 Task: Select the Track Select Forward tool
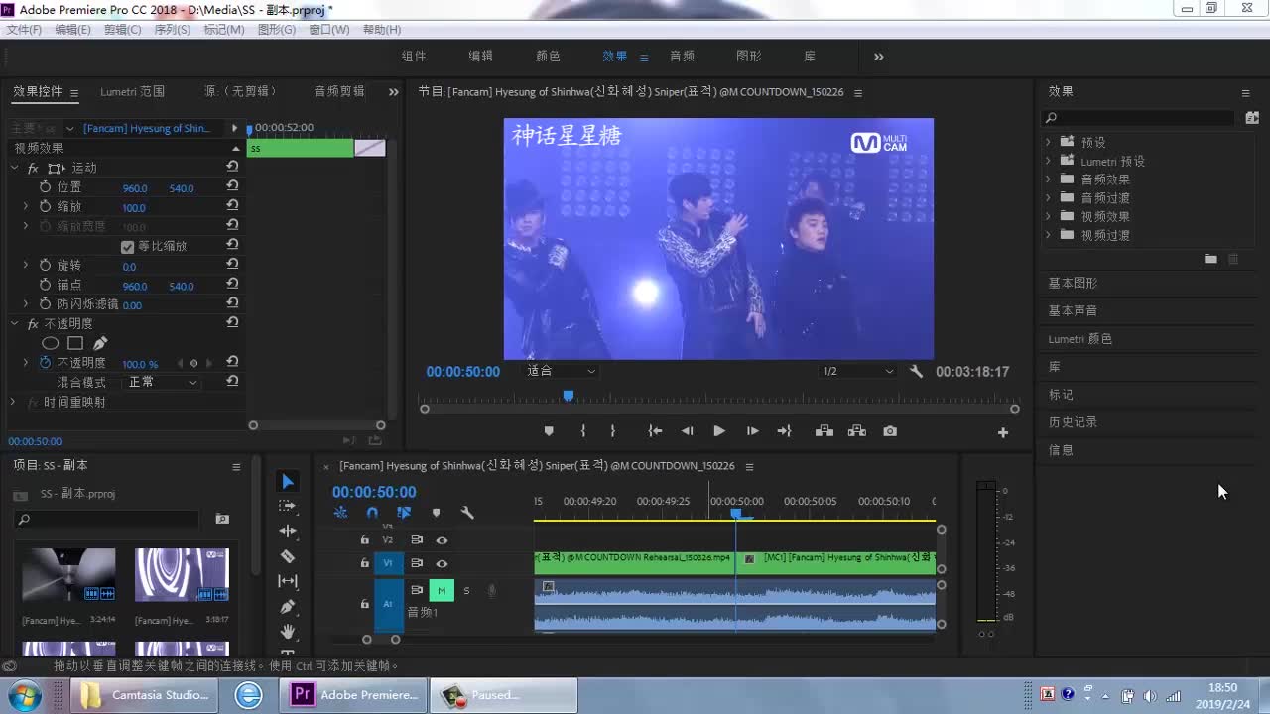[288, 506]
